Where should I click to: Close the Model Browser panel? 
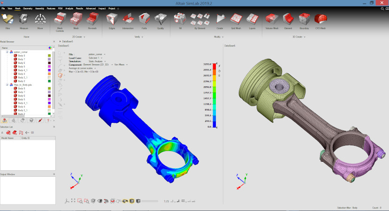click(x=54, y=42)
